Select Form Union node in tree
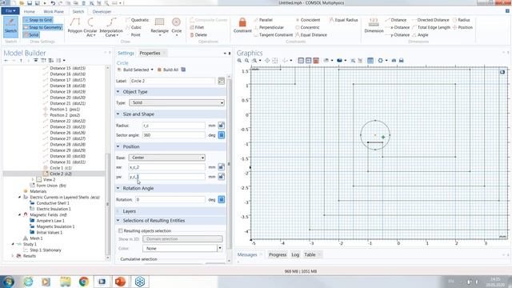Viewport: 512px width, 288px height. pyautogui.click(x=48, y=186)
